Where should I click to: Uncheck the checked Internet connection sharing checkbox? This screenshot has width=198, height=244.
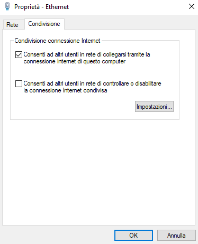click(x=19, y=55)
